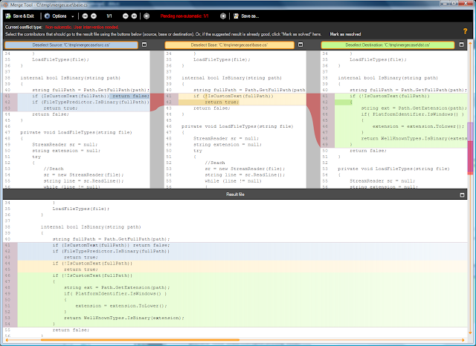This screenshot has width=476, height=346.
Task: Jump to previous pending non-automatic conflict
Action: pos(147,15)
